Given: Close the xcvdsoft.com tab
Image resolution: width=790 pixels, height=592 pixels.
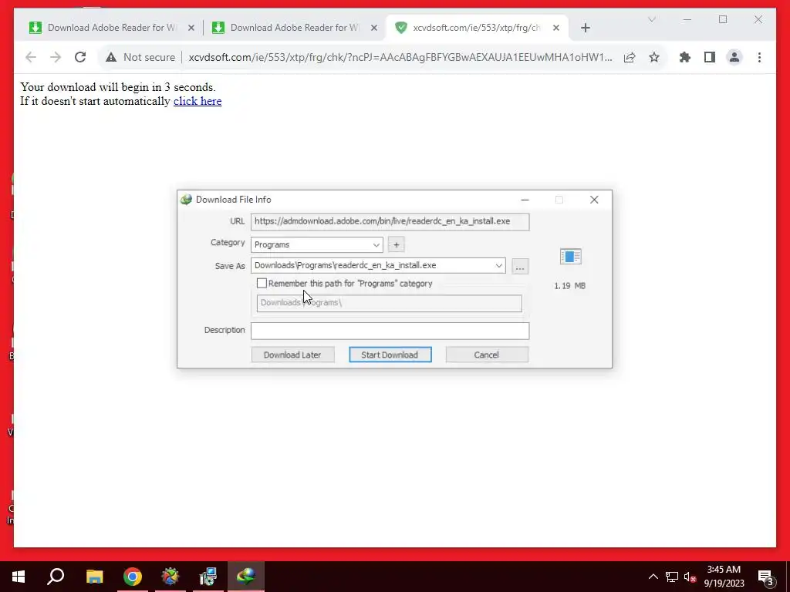Looking at the screenshot, I should pos(556,28).
